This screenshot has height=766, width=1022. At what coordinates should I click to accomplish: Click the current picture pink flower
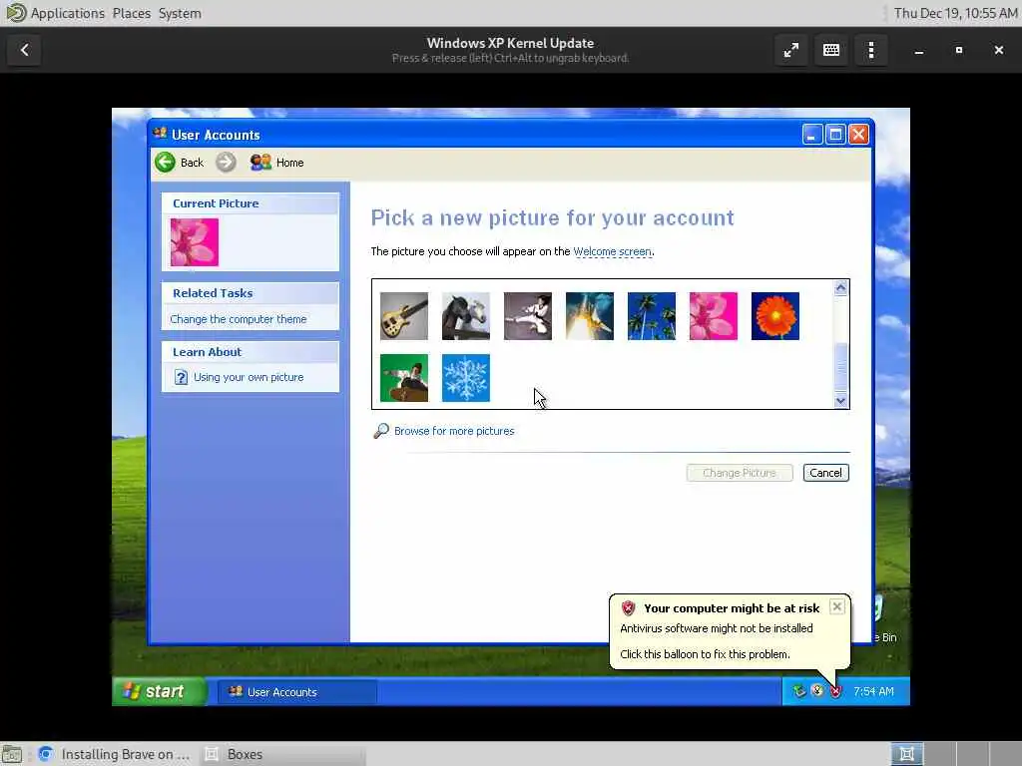point(195,242)
